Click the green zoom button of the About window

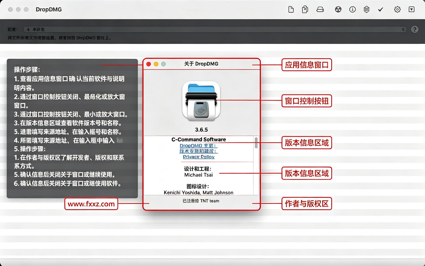tap(163, 64)
